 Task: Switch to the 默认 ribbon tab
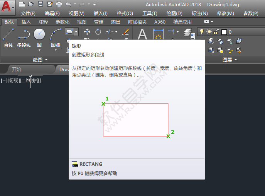pyautogui.click(x=9, y=22)
